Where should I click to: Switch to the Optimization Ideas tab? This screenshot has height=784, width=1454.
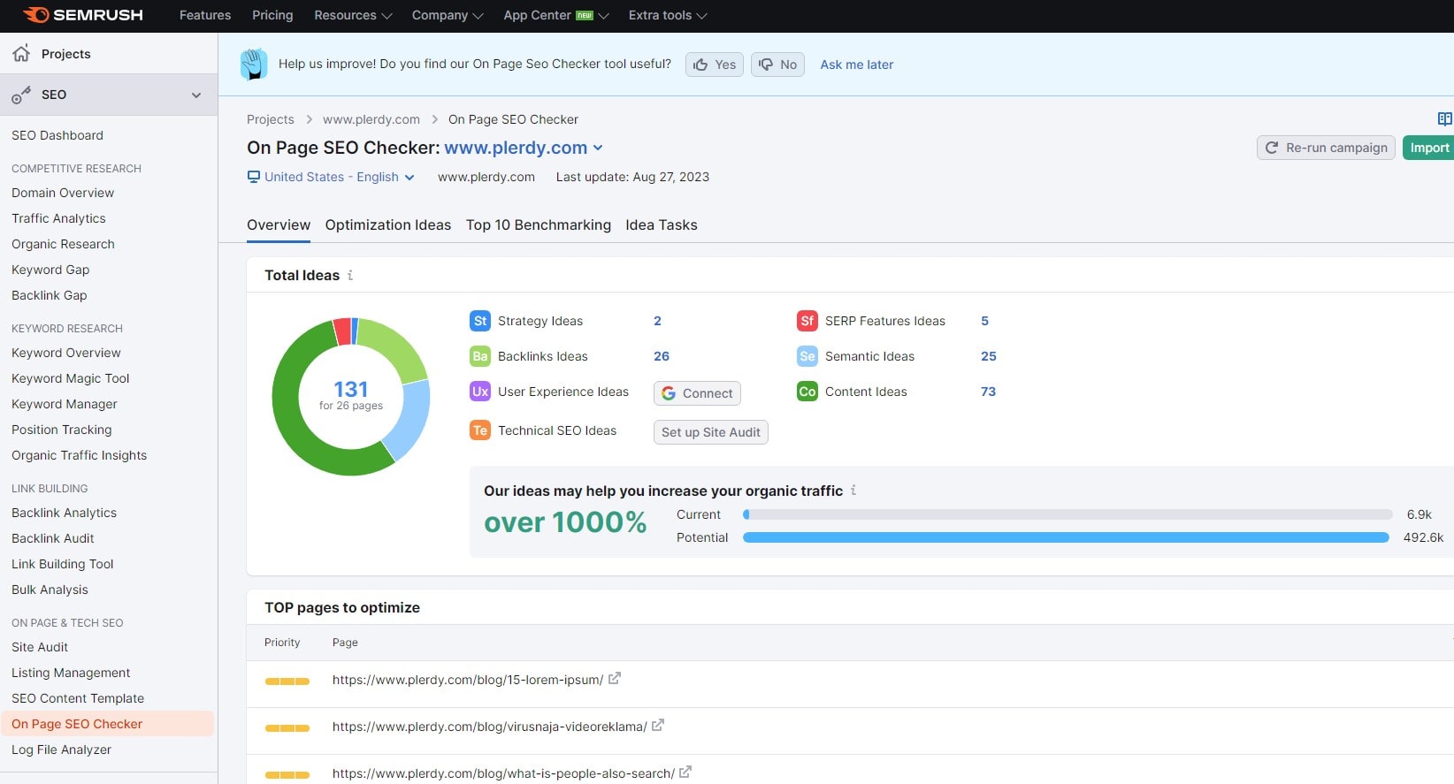[x=388, y=225]
